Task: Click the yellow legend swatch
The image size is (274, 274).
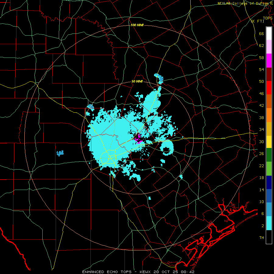Action: (269, 142)
